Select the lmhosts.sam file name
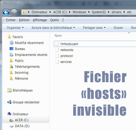Image resolution: width=136 pixels, height=130 pixels. 69,44
